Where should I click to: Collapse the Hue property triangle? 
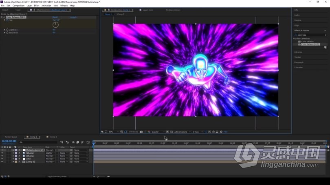(x=4, y=20)
